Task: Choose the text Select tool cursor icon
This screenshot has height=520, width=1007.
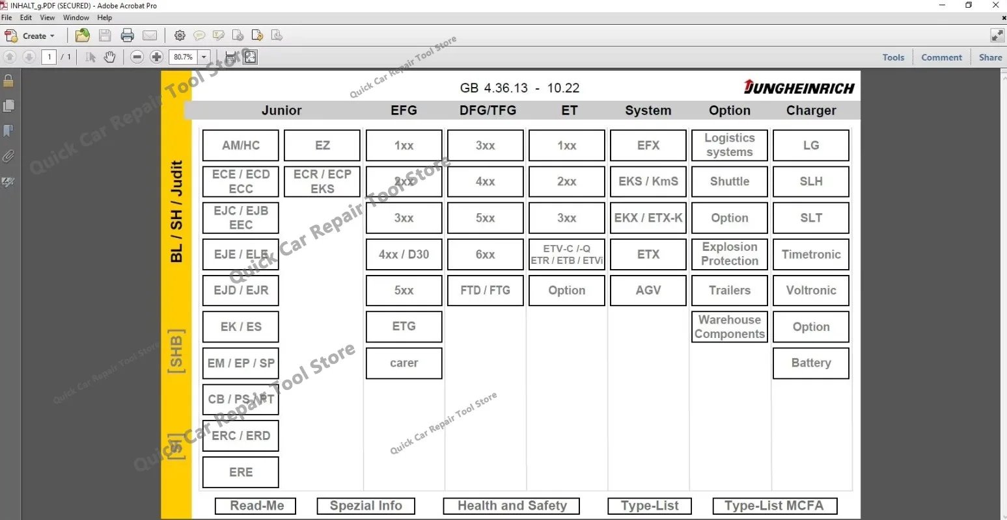Action: (x=90, y=57)
